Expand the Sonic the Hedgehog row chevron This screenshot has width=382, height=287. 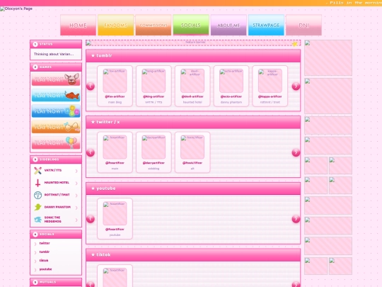coord(76,220)
